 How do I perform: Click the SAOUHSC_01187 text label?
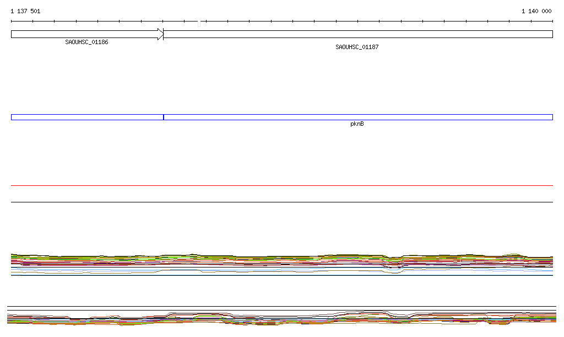click(357, 47)
